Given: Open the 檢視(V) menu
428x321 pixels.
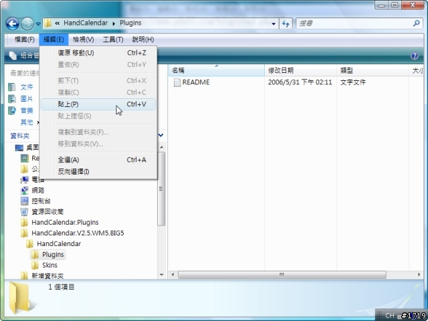Looking at the screenshot, I should (83, 39).
